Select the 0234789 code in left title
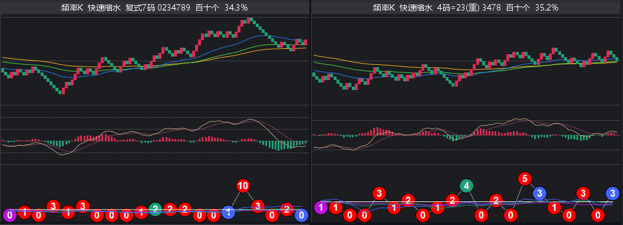The width and height of the screenshot is (623, 225). 174,7
